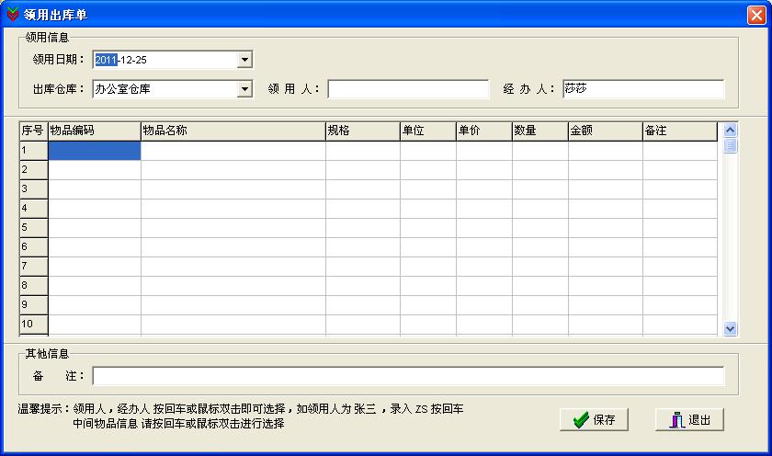Click 数量 cell in row 1
Viewport: 772px width, 456px height.
(x=540, y=151)
